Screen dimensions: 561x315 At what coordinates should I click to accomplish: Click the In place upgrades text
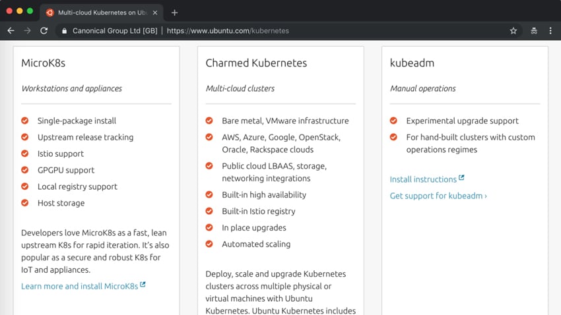[x=254, y=227]
